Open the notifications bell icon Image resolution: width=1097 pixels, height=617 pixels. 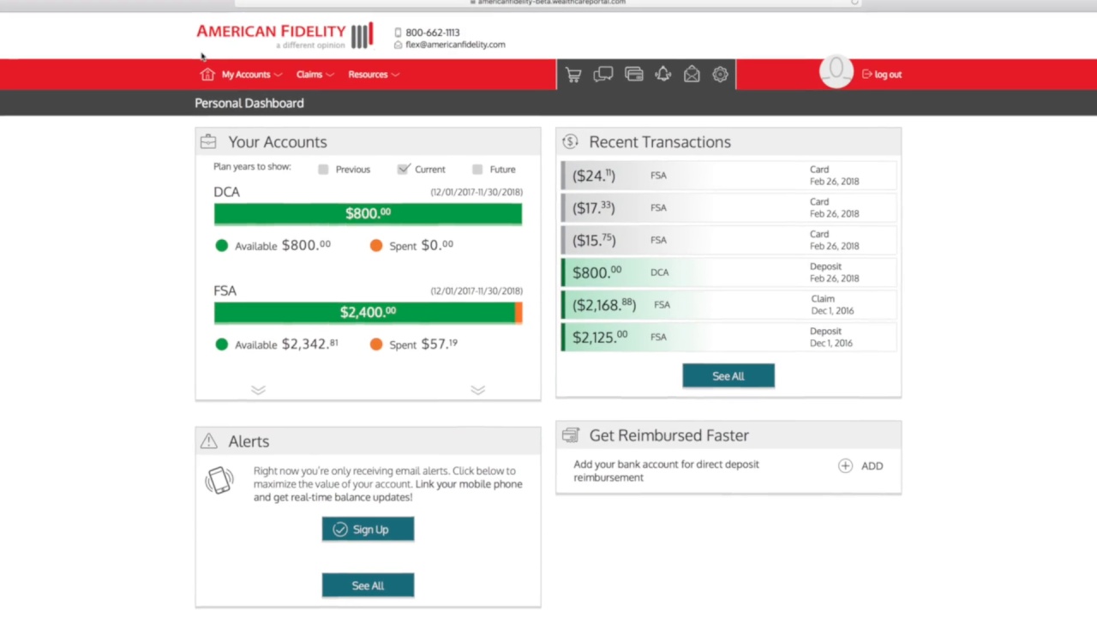662,75
